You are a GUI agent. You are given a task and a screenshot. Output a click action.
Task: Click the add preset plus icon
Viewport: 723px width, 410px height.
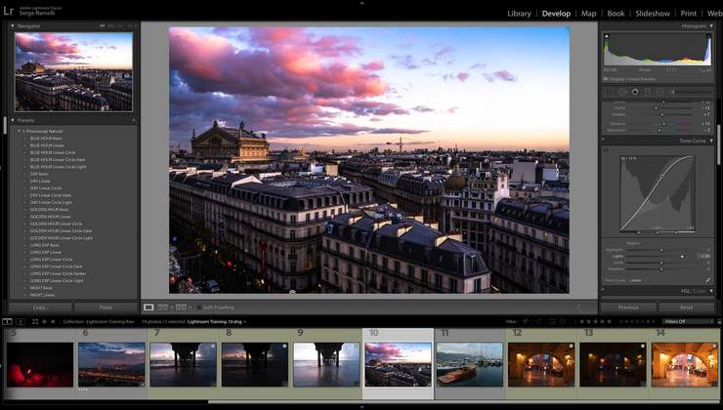tap(133, 120)
